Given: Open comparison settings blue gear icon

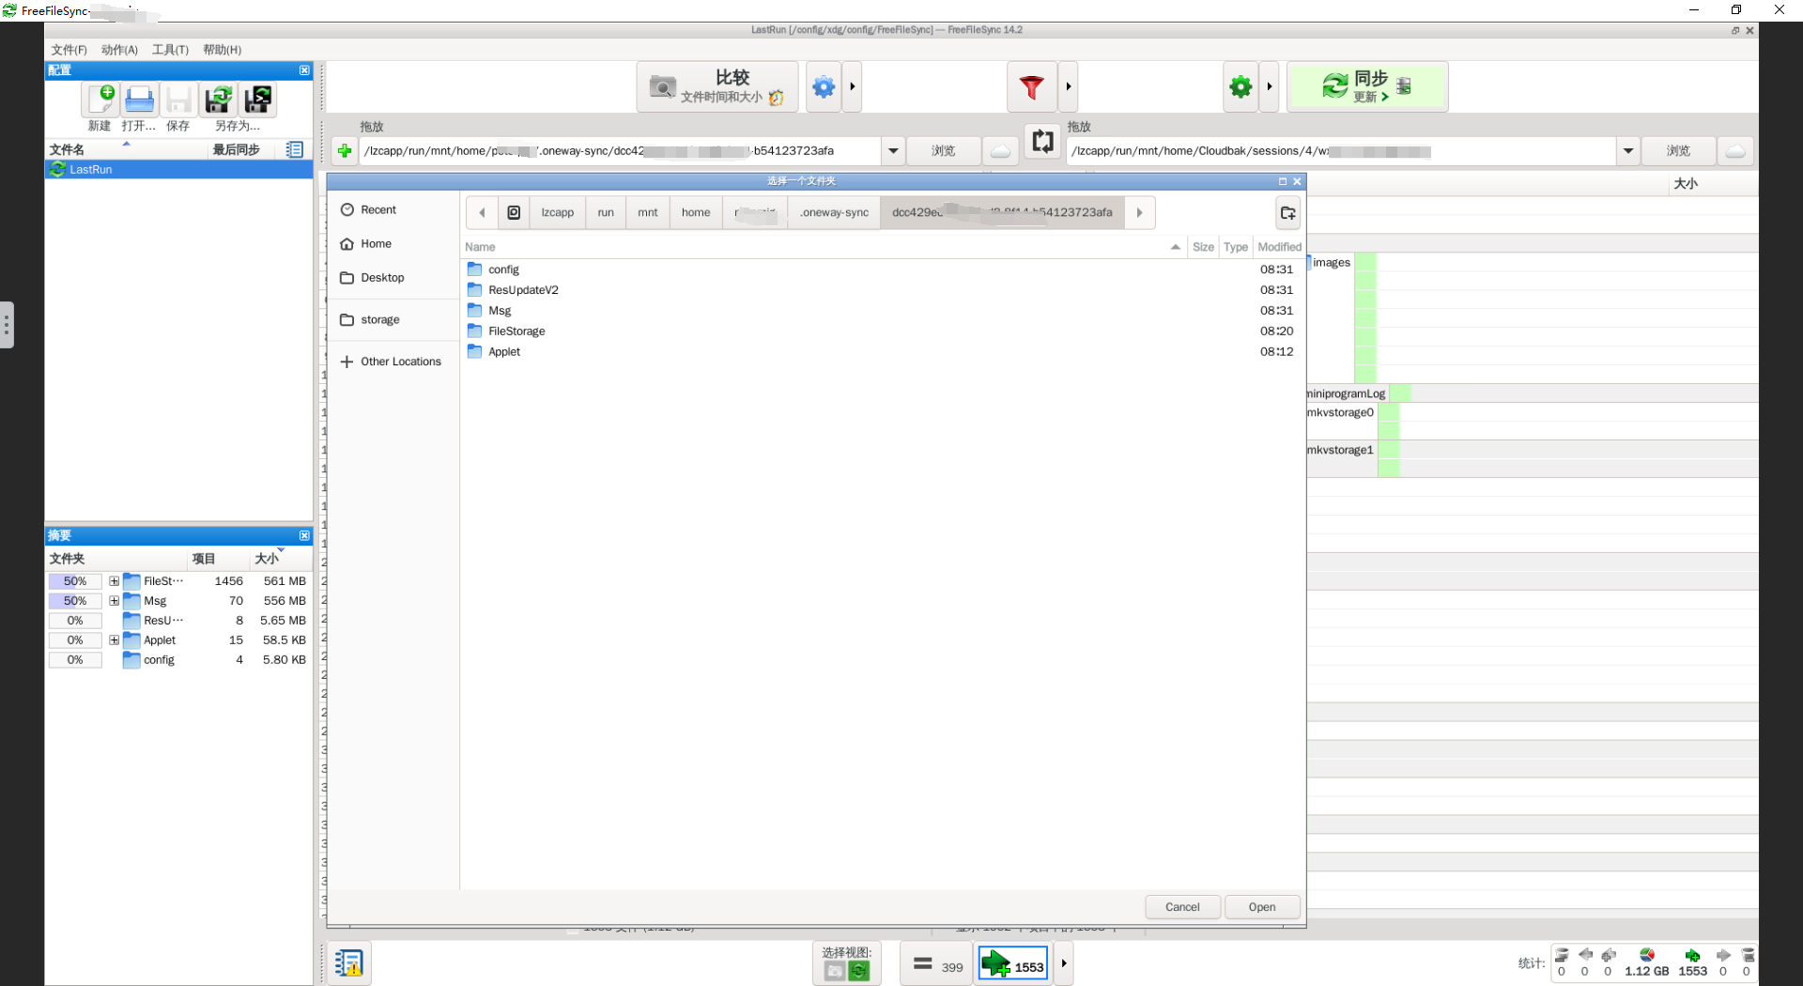Looking at the screenshot, I should pyautogui.click(x=824, y=87).
